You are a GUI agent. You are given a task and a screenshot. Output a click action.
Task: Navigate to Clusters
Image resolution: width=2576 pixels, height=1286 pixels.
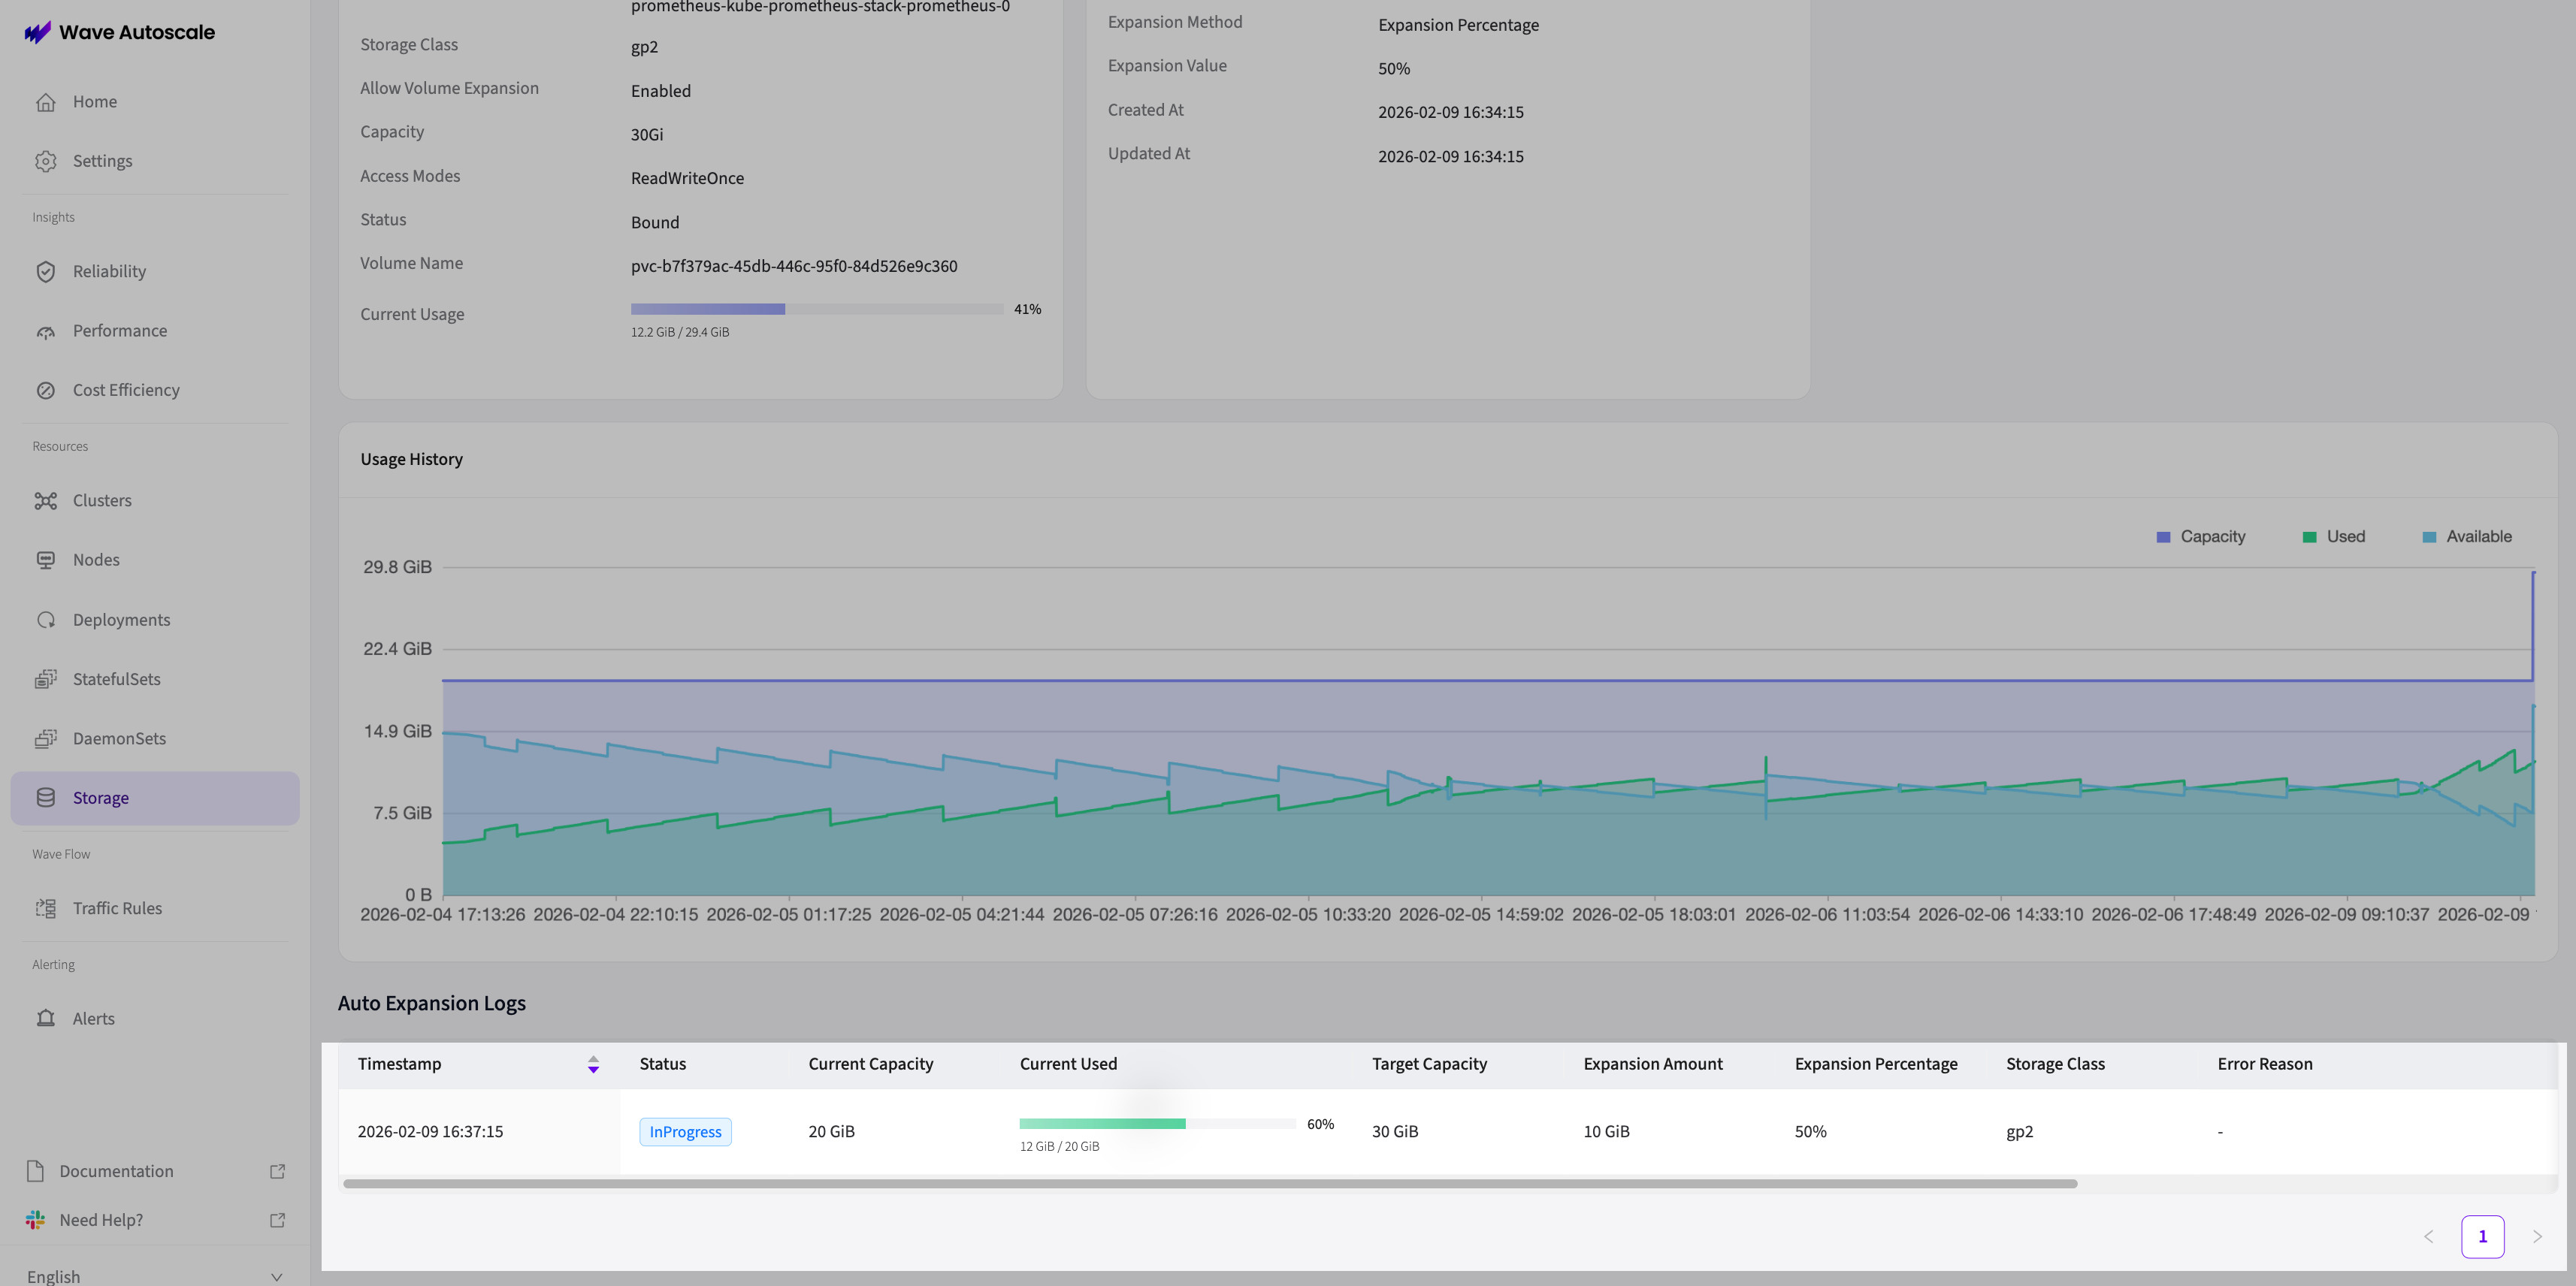[155, 500]
